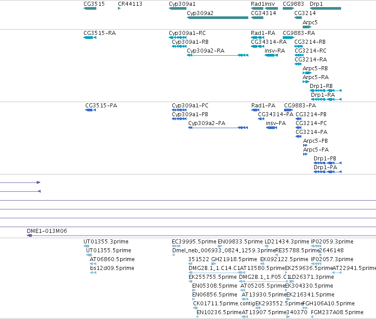The height and width of the screenshot is (319, 376).
Task: Select protein CG3515-PA
Action: pyautogui.click(x=101, y=106)
